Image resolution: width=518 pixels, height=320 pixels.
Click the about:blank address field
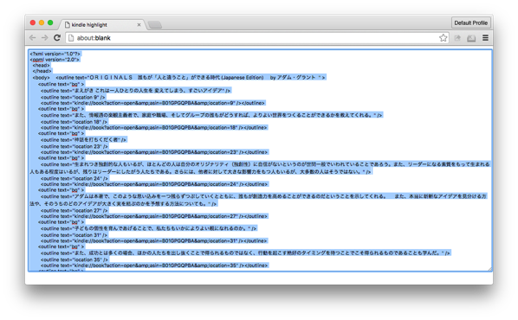257,38
